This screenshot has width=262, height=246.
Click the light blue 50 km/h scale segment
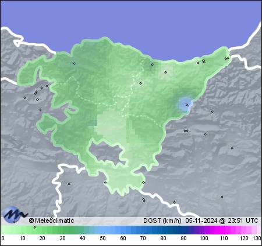pyautogui.click(x=102, y=230)
